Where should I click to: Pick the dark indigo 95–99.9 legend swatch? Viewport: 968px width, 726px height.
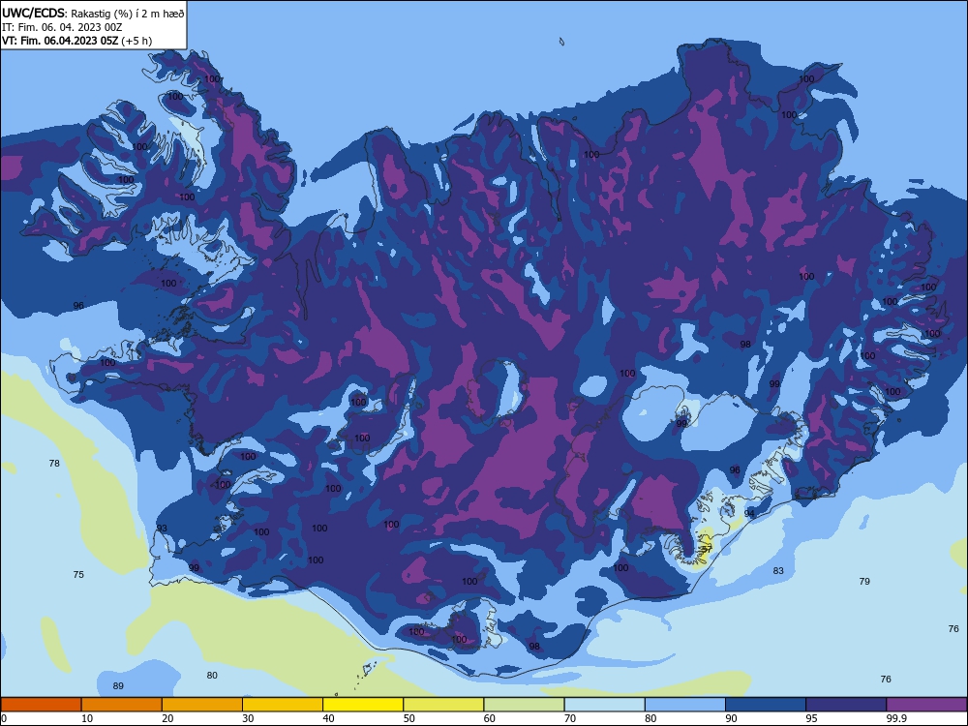pyautogui.click(x=846, y=705)
